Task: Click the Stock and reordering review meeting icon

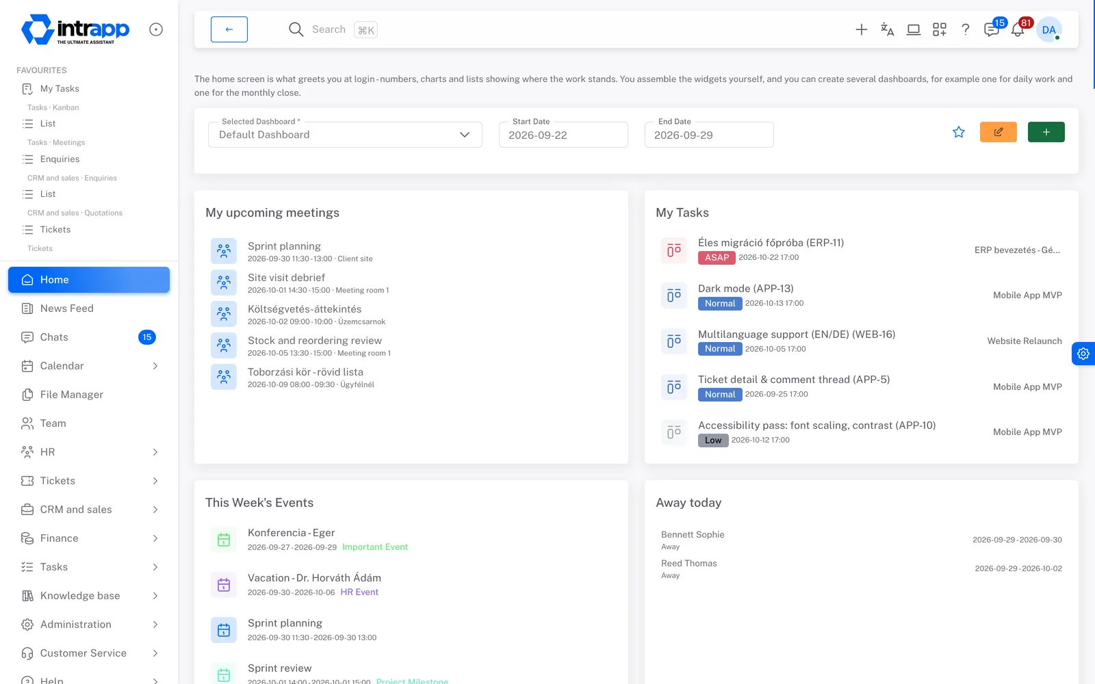Action: [x=224, y=345]
